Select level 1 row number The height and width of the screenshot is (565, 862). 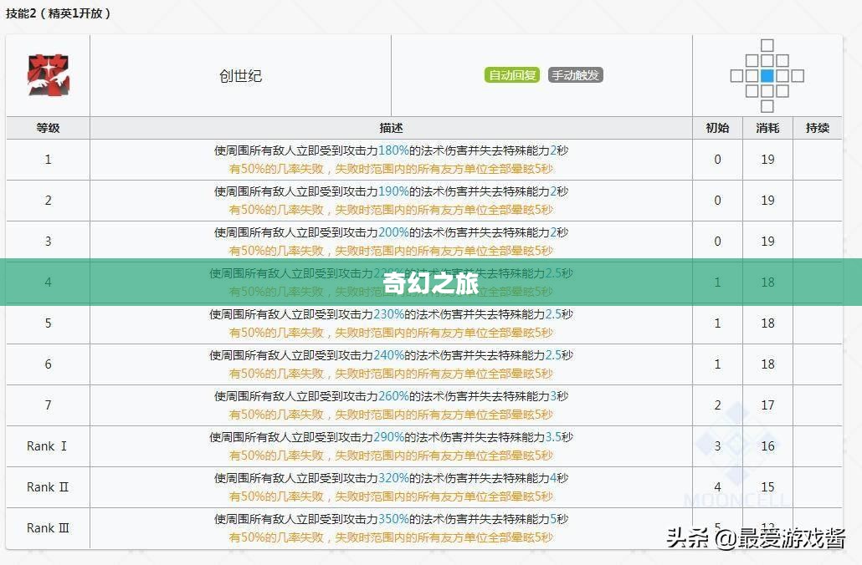tap(48, 160)
